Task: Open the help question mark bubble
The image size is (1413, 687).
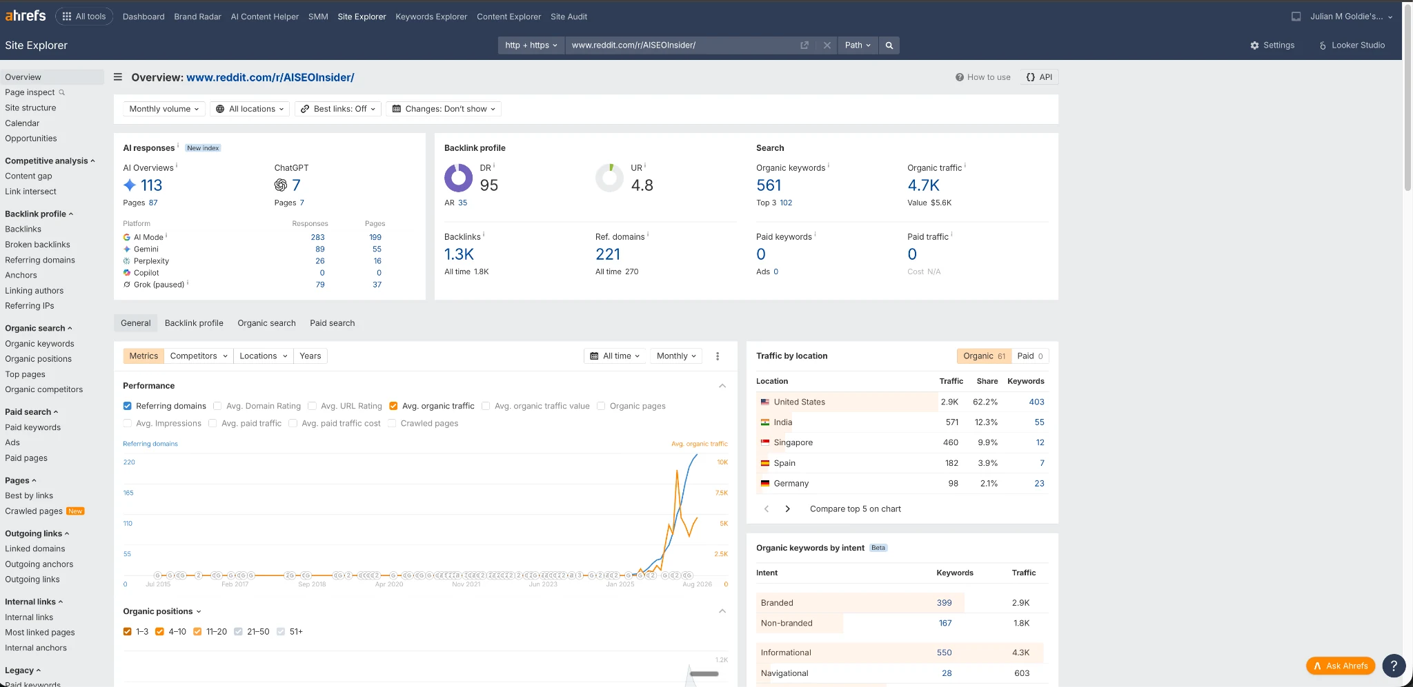Action: (x=1394, y=666)
